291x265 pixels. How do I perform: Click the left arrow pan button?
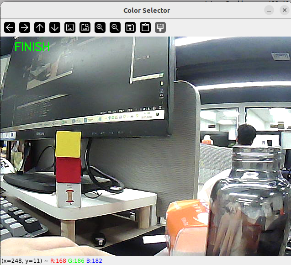click(10, 27)
